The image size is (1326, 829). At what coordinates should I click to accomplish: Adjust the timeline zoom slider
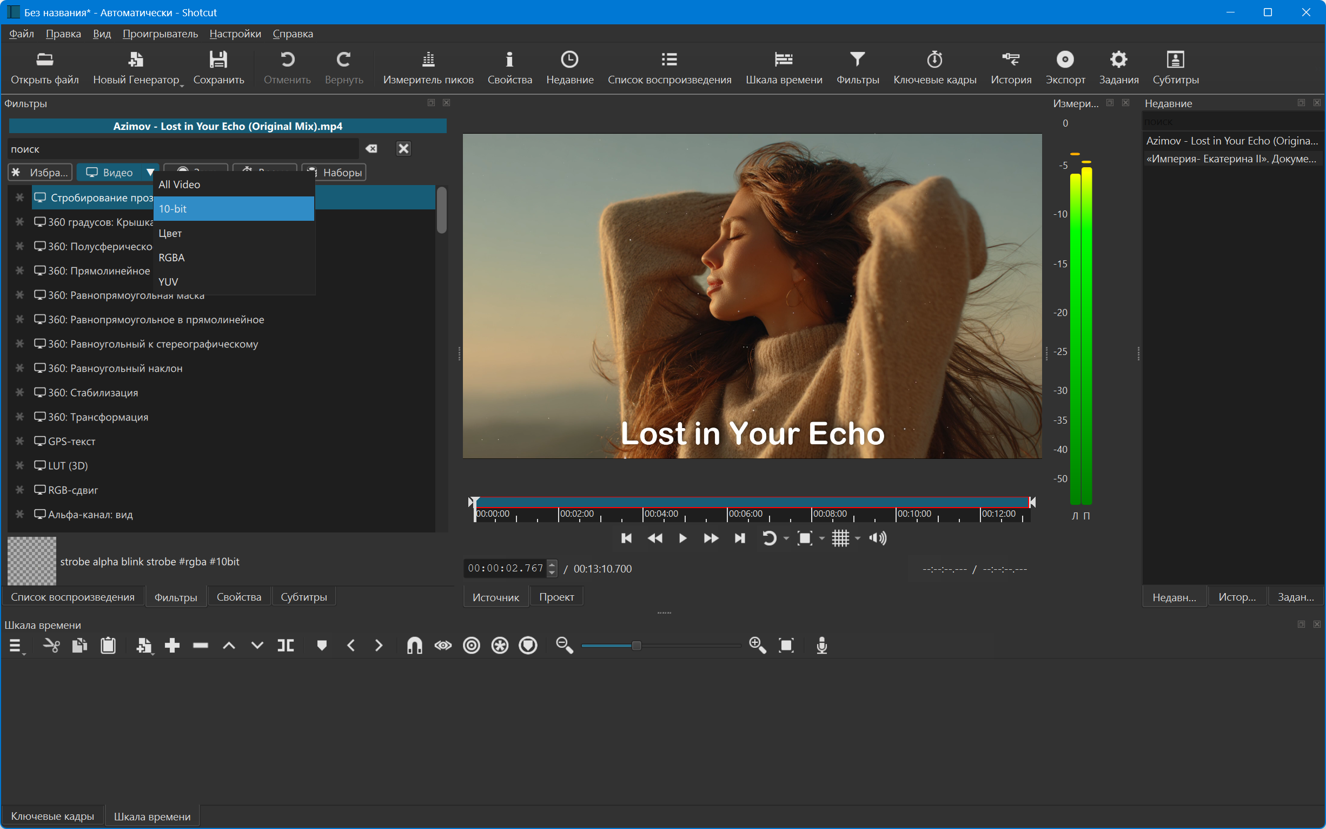click(636, 646)
